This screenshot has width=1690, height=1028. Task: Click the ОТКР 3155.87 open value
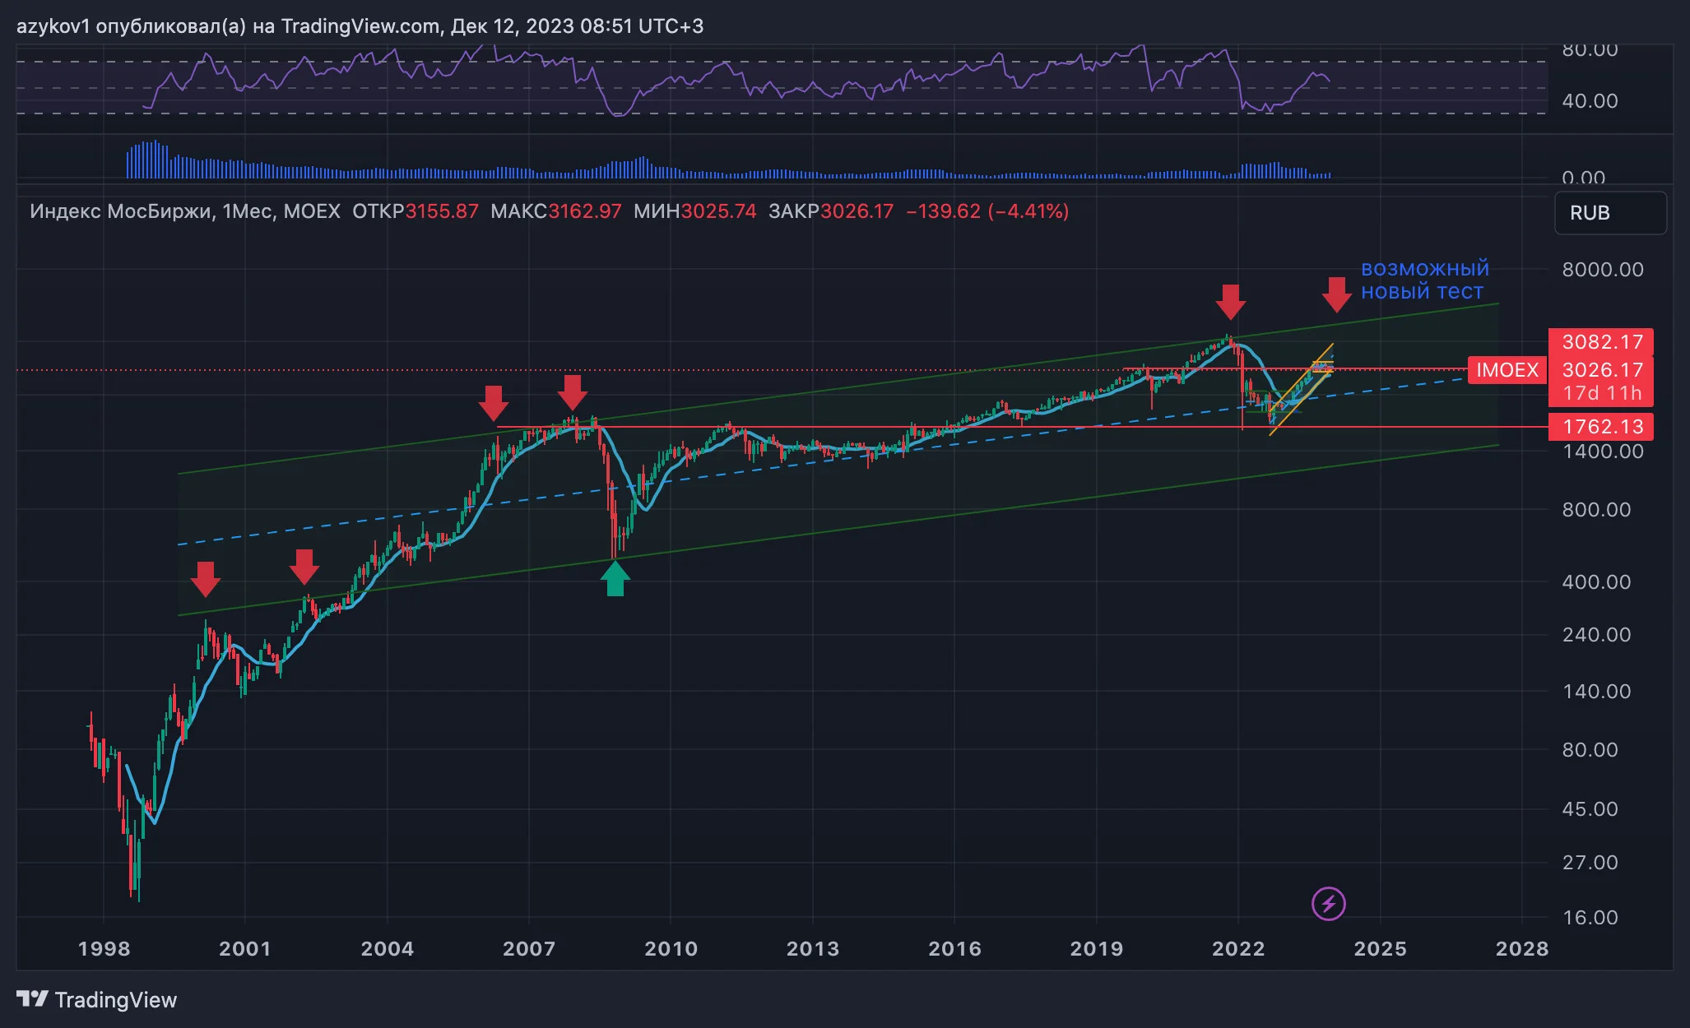coord(415,211)
